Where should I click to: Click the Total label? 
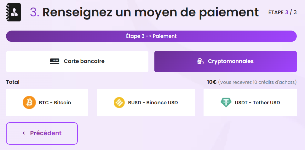coord(13,82)
